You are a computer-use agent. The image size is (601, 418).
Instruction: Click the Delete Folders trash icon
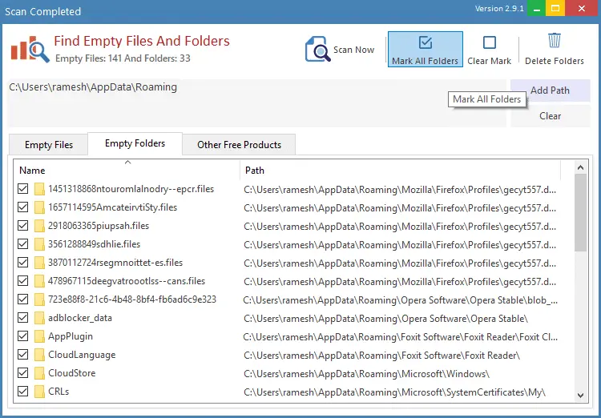tap(555, 42)
